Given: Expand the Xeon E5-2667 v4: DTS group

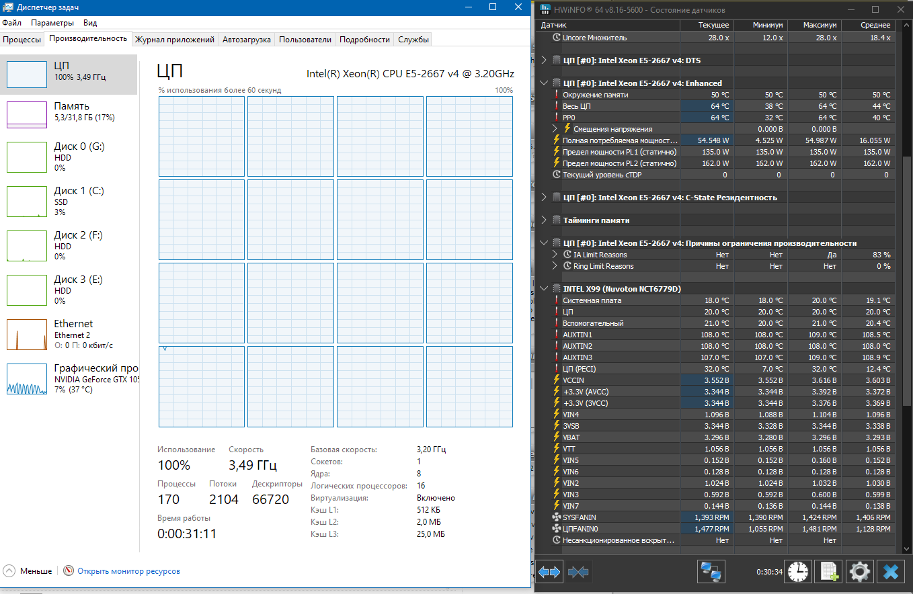Looking at the screenshot, I should pyautogui.click(x=544, y=60).
